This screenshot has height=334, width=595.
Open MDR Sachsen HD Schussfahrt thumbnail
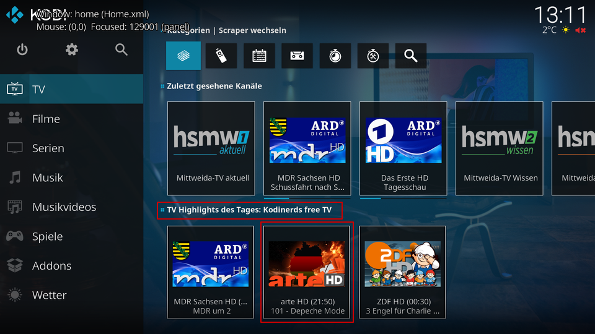(307, 148)
